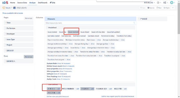Show Software 41 measures

[x=60, y=74]
